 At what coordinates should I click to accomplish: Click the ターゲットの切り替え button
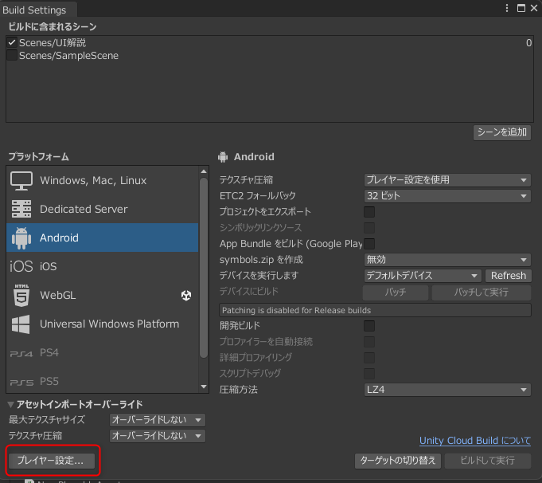[x=398, y=461]
